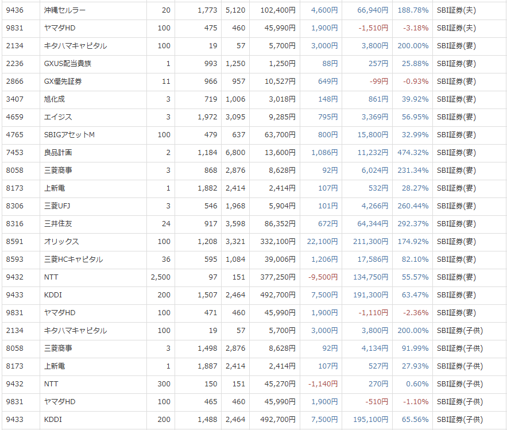
Task: Click the GXUS配当貴族 row name
Action: tap(68, 64)
